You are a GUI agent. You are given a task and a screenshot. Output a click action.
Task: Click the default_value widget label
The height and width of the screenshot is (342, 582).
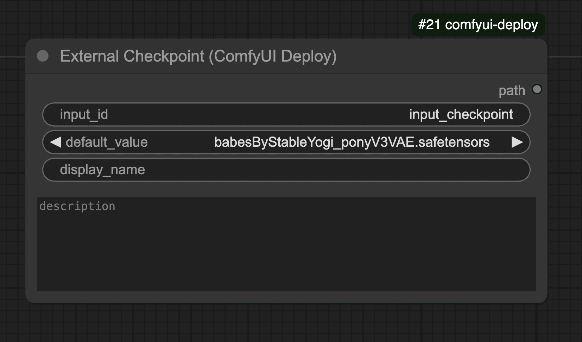pyautogui.click(x=106, y=142)
